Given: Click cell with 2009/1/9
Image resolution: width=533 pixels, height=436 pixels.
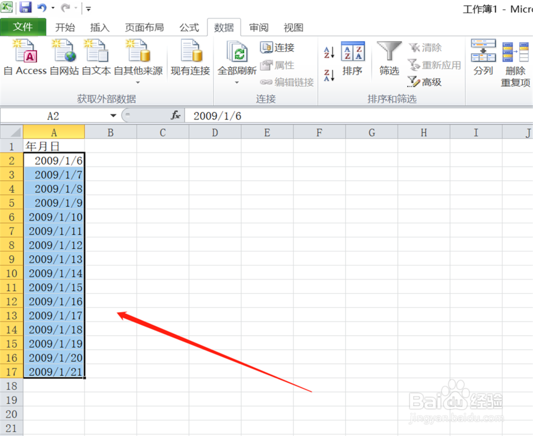Looking at the screenshot, I should [x=54, y=203].
